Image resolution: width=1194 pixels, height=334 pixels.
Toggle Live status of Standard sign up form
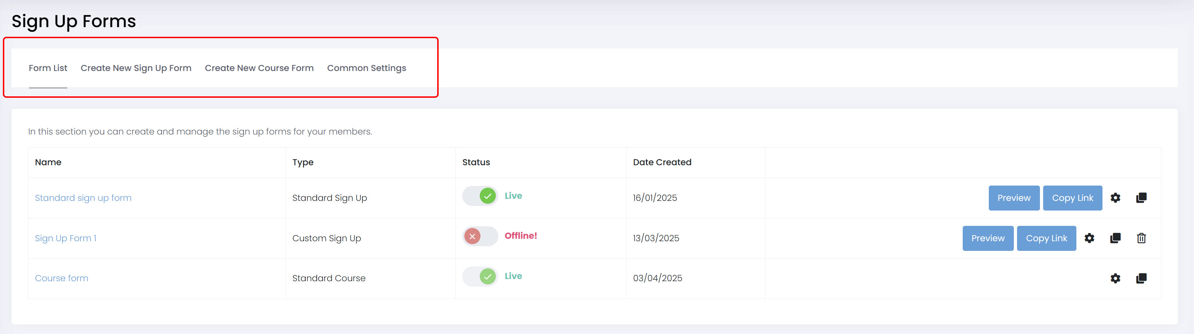[480, 196]
